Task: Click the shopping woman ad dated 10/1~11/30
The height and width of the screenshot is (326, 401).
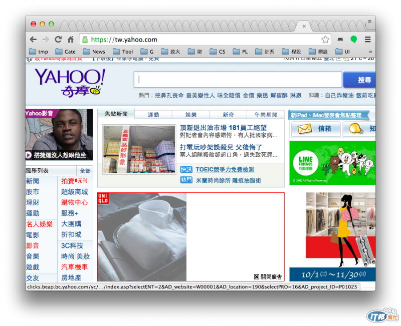Action: [x=332, y=237]
